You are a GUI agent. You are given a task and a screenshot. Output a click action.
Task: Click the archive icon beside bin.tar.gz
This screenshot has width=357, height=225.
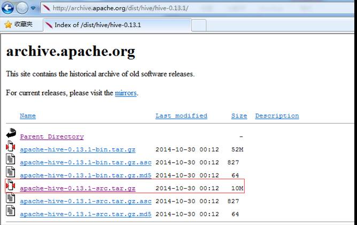point(11,146)
